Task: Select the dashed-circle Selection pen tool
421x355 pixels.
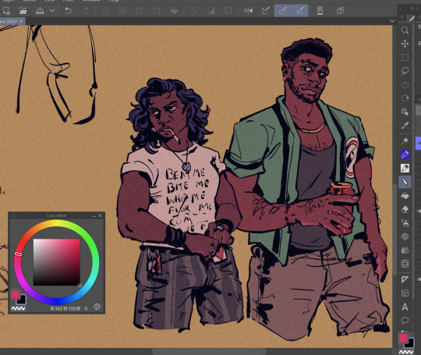Action: tap(405, 98)
